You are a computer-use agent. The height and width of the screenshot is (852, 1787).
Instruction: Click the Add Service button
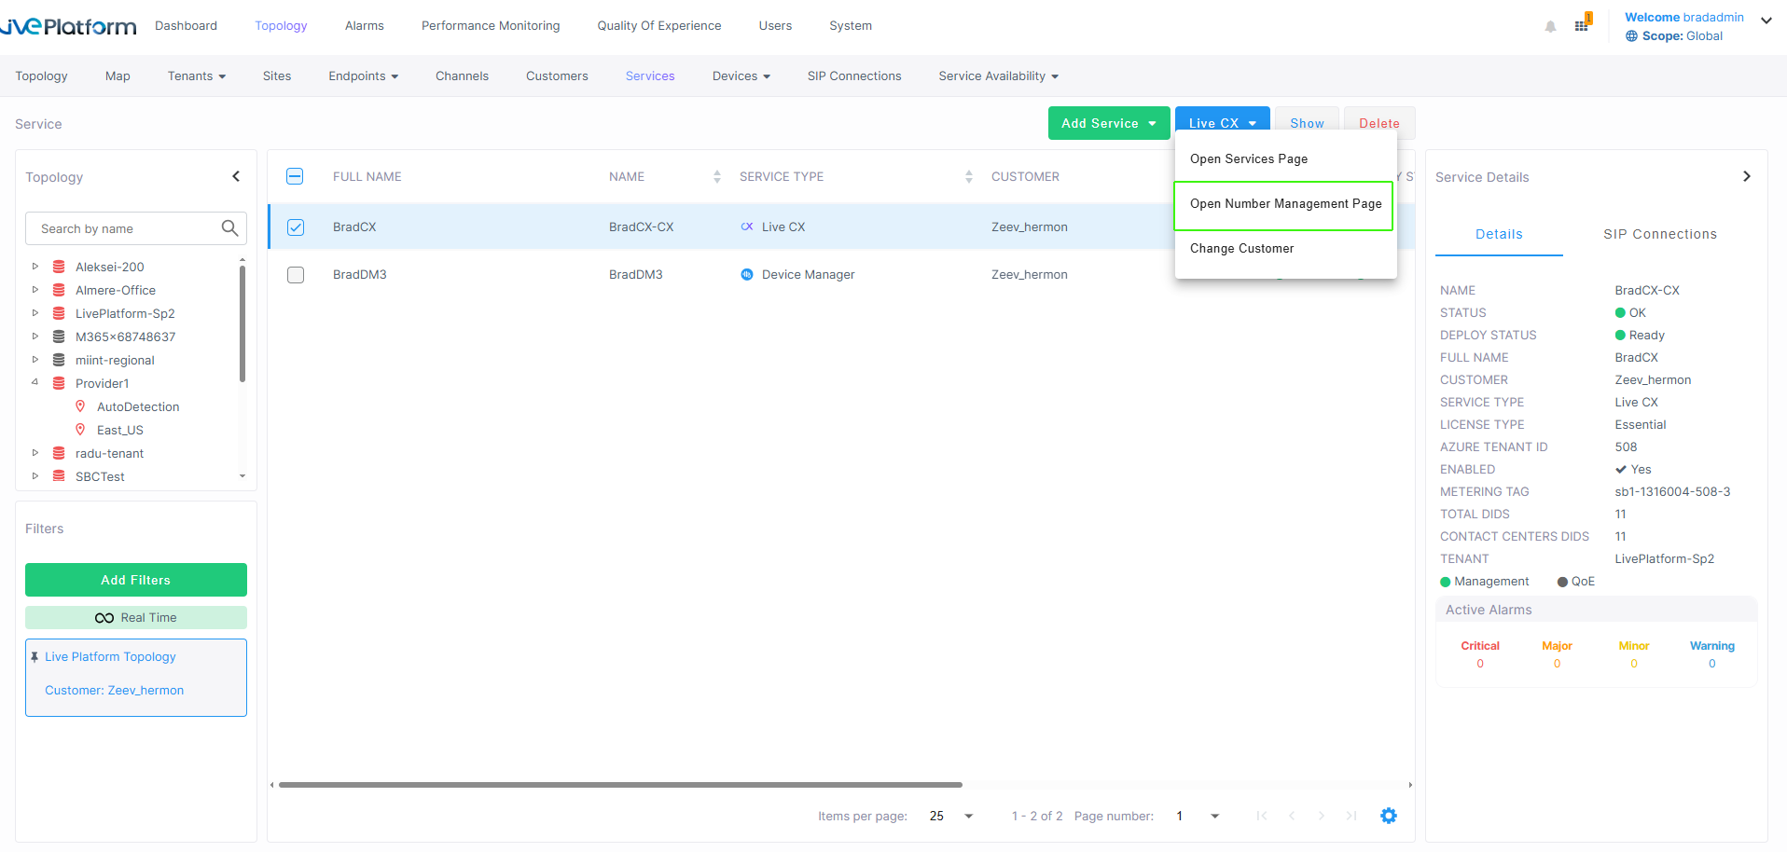pyautogui.click(x=1109, y=123)
